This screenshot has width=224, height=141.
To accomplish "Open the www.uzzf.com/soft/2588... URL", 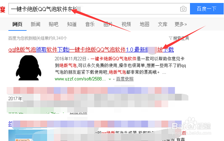I will [x=80, y=79].
